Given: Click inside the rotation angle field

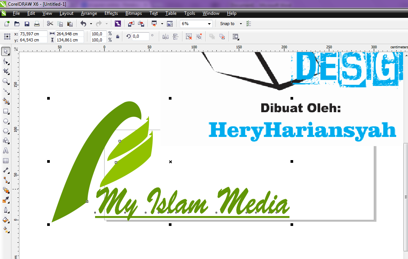Looking at the screenshot, I should pyautogui.click(x=141, y=36).
